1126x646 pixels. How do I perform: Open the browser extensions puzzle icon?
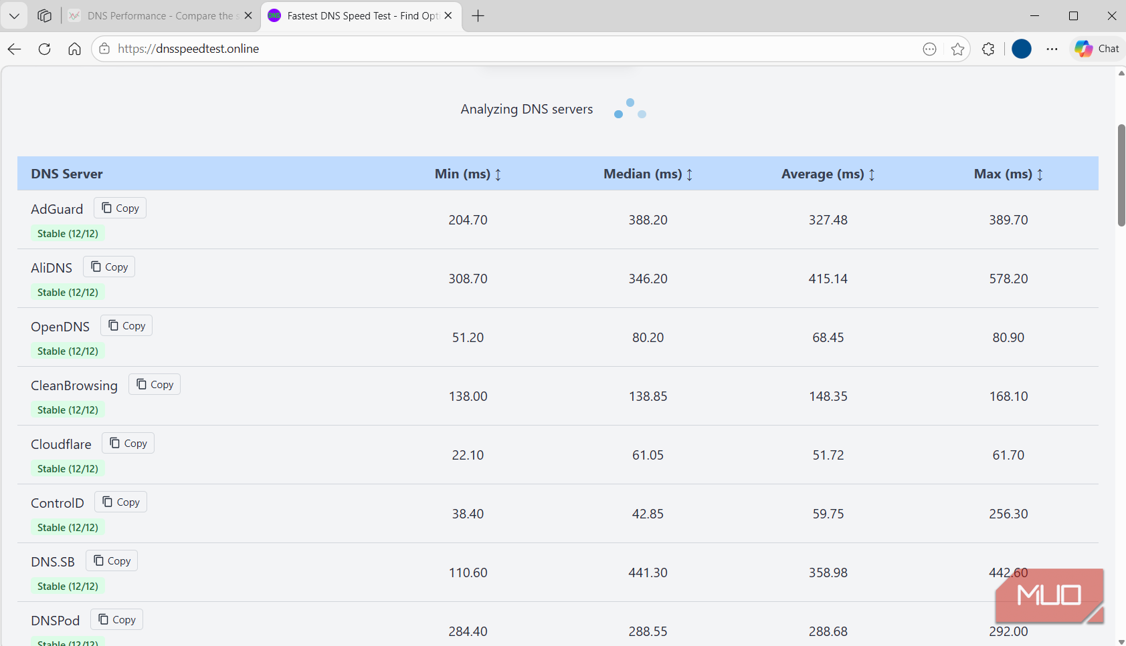[988, 49]
